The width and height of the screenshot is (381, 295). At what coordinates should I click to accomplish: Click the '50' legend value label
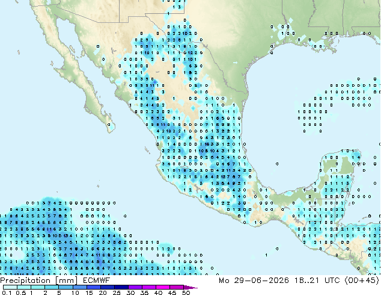186,293
